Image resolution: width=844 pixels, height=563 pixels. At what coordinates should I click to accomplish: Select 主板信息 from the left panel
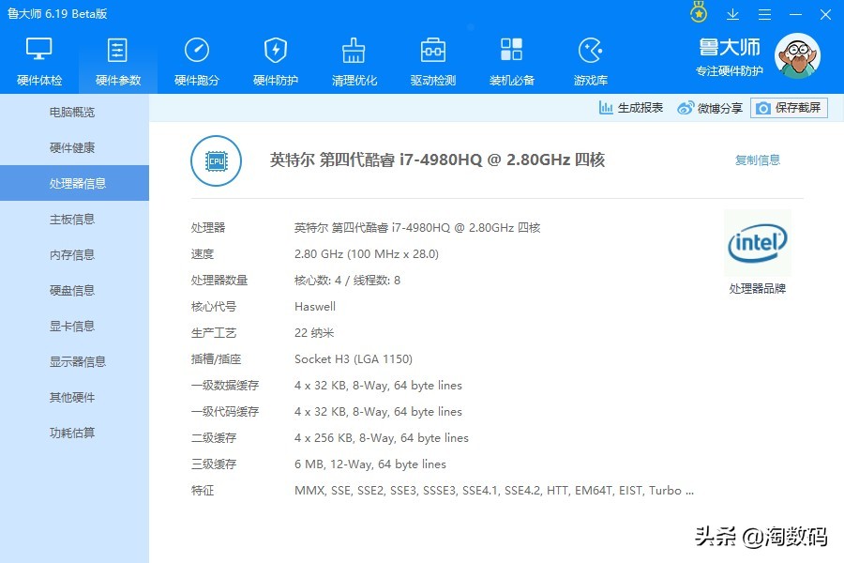pos(75,219)
